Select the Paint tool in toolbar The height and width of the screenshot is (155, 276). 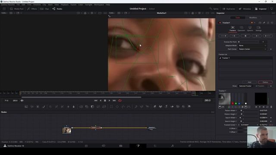pos(44,106)
